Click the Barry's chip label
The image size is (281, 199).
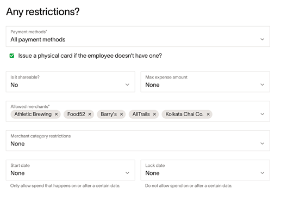(x=109, y=114)
